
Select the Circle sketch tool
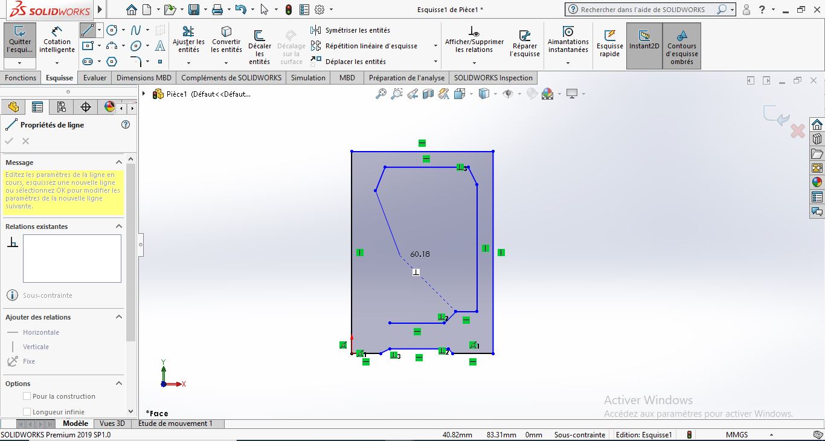click(112, 30)
